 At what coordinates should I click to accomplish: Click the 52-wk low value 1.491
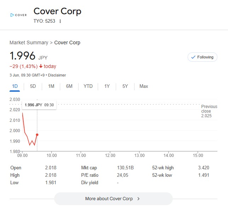click(204, 175)
